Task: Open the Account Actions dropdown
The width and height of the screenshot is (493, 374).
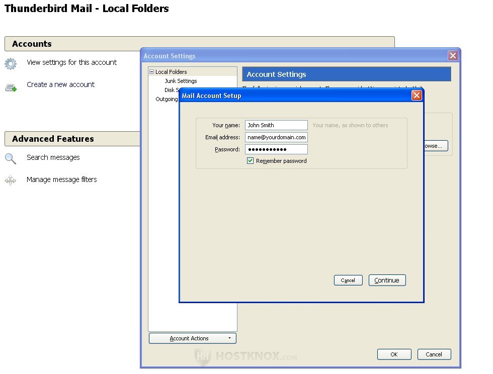Action: pos(192,338)
